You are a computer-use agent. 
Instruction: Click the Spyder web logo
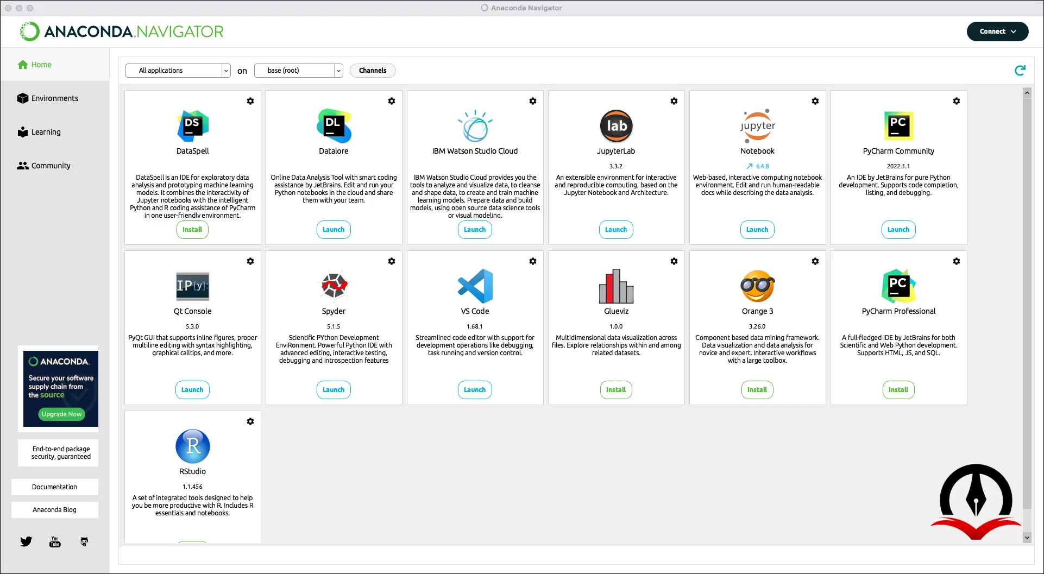334,286
